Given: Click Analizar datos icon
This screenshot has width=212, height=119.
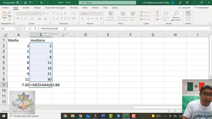Looking at the screenshot, I should click(188, 14).
